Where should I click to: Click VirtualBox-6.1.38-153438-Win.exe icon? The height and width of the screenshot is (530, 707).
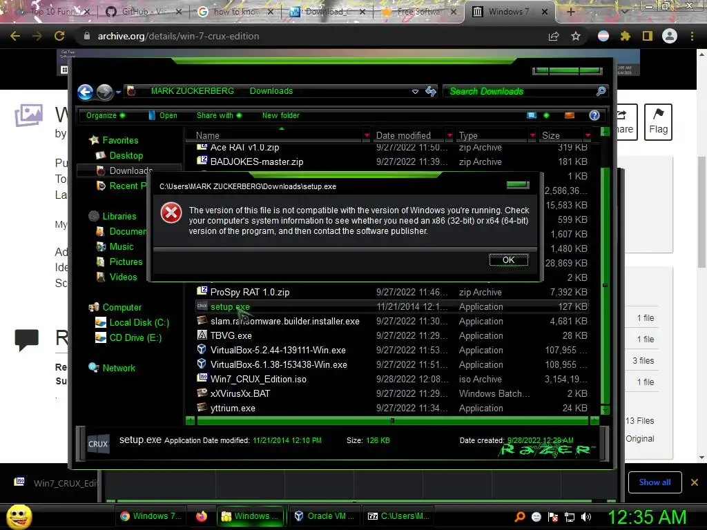coord(202,364)
